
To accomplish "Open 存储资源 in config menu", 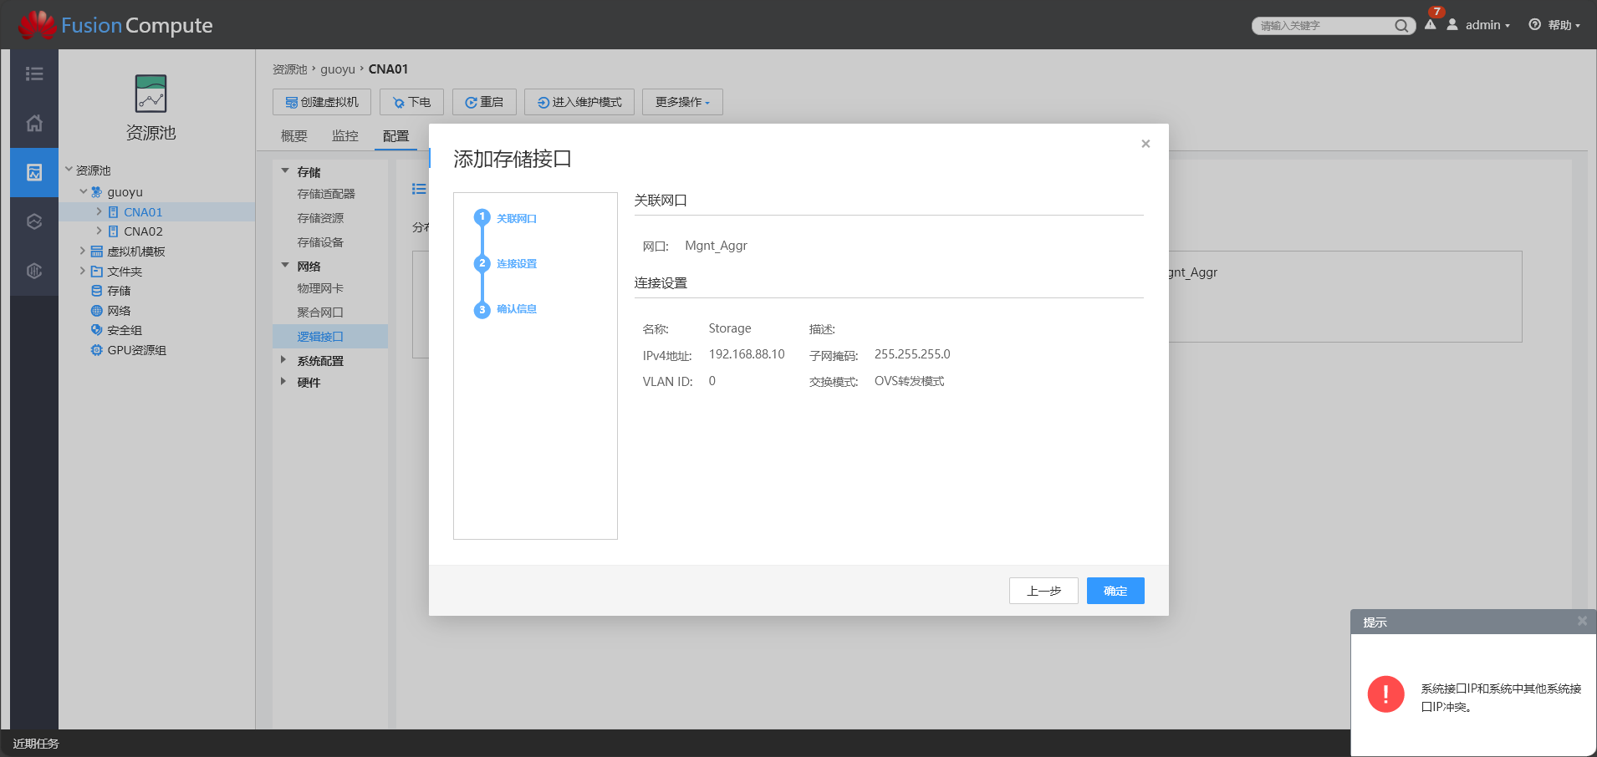I will tap(320, 218).
